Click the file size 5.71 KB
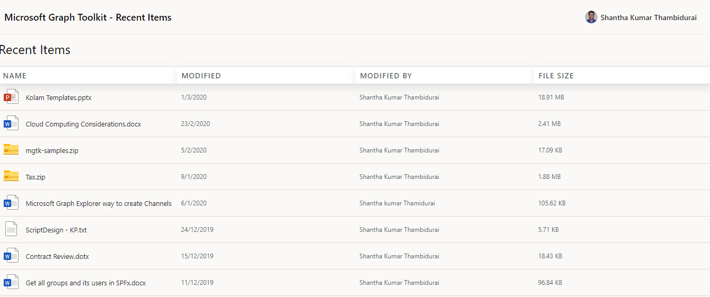This screenshot has width=710, height=297. [548, 230]
